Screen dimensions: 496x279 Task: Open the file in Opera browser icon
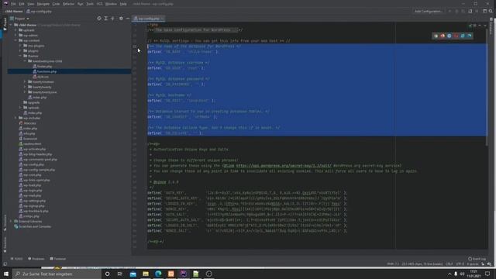click(456, 36)
